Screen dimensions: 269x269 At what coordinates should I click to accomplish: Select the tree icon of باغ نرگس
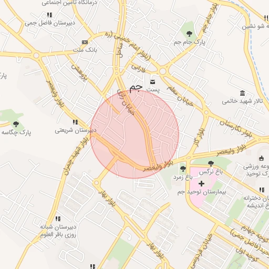coord(211,163)
